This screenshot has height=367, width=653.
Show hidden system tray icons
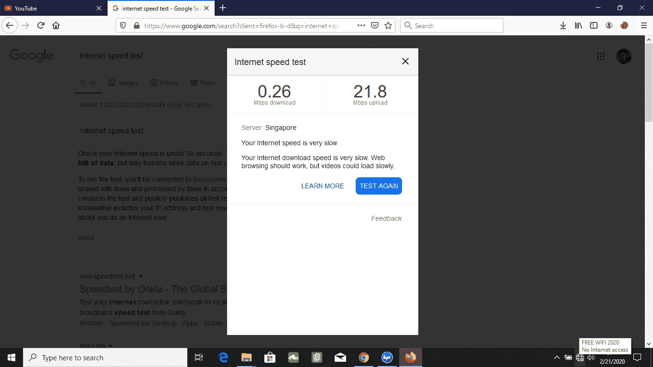coord(557,357)
